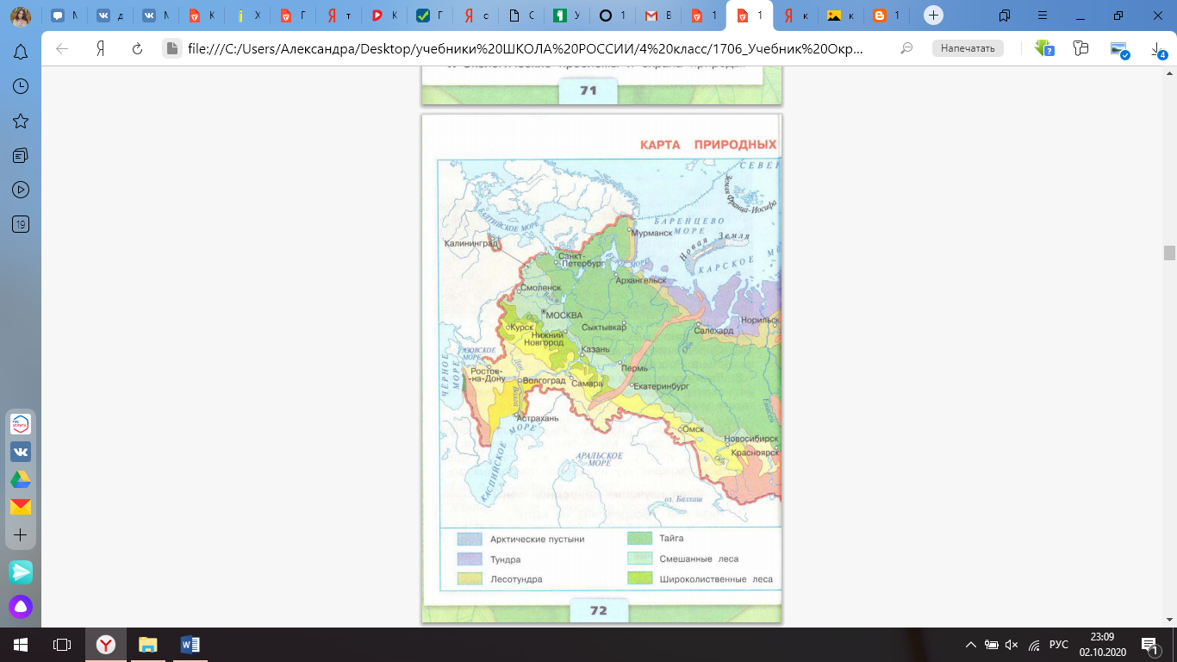The height and width of the screenshot is (662, 1177).
Task: Open browser downloads arrow icon
Action: (x=1158, y=51)
